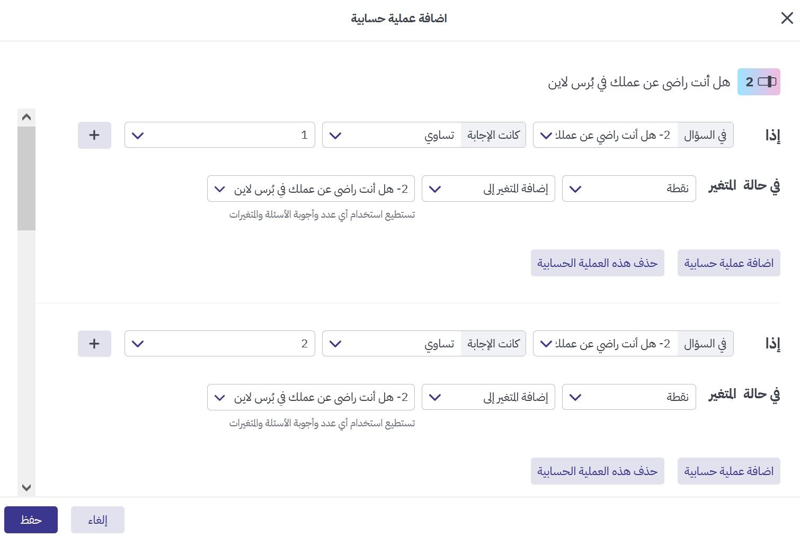Viewport: 800px width, 537px height.
Task: Cancel with the إلغاء button
Action: click(x=97, y=520)
